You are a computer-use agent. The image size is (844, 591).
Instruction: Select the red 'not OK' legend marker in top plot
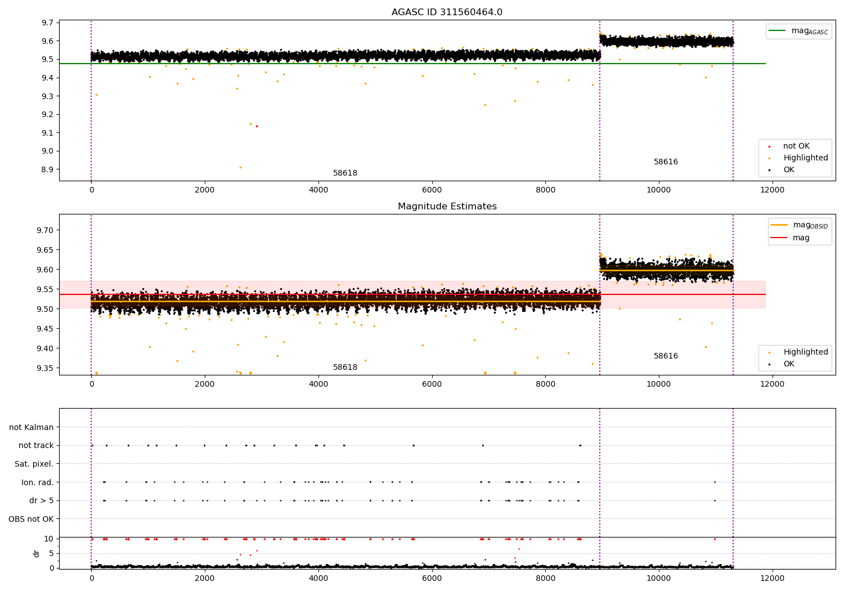pos(772,146)
